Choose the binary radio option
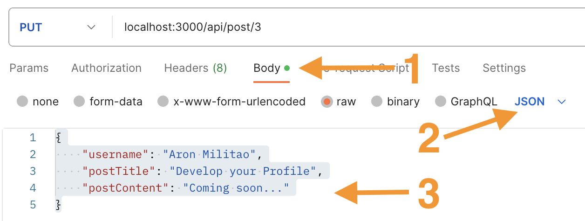This screenshot has height=221, width=585. pyautogui.click(x=377, y=102)
